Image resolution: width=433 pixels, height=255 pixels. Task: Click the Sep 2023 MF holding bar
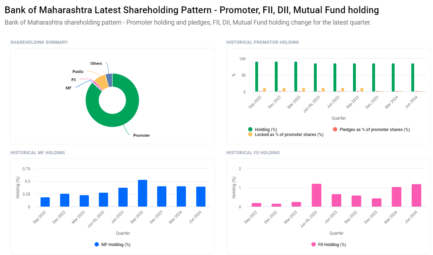tap(143, 193)
